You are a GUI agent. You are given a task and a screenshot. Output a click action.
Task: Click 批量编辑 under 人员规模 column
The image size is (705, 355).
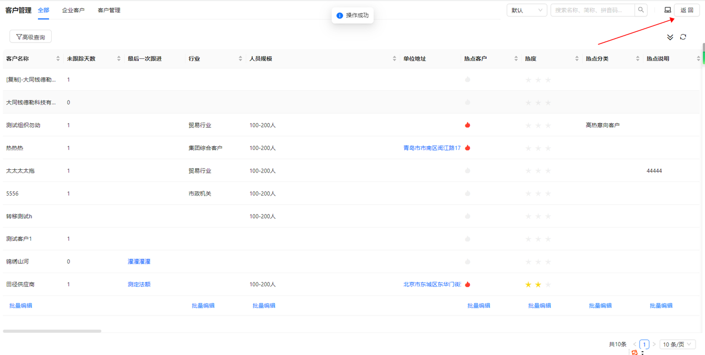[x=264, y=306]
